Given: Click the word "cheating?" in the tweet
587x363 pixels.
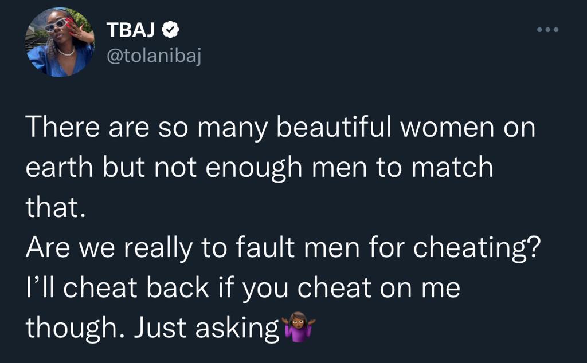Looking at the screenshot, I should click(x=478, y=249).
